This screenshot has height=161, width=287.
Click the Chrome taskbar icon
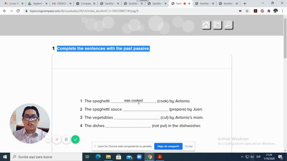(150, 157)
